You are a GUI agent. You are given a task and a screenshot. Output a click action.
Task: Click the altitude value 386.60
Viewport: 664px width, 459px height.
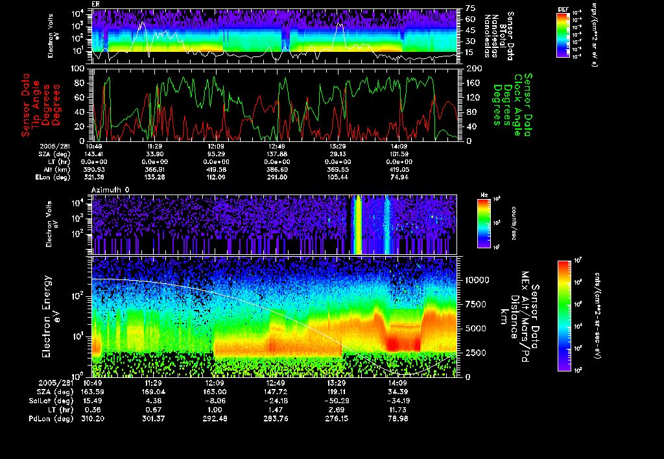coord(277,169)
